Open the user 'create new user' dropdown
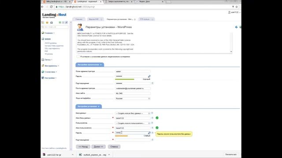 133,123
